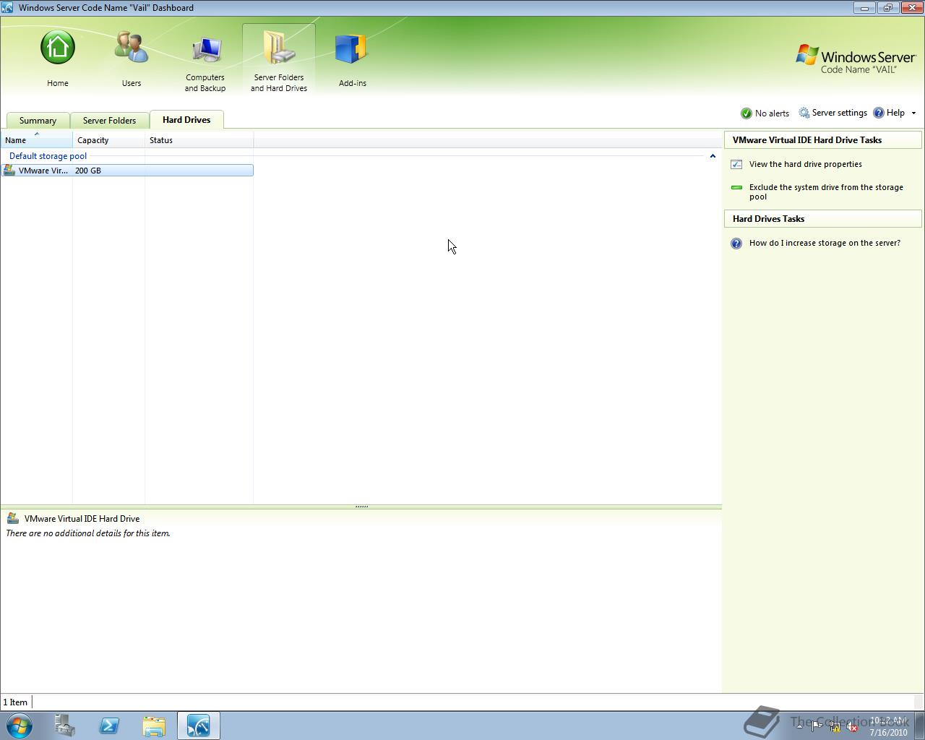Open the No alerts status indicator
Screen dimensions: 925x740
coord(765,113)
